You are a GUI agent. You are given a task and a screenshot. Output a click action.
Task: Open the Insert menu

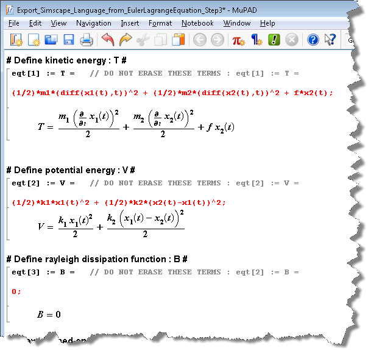click(x=130, y=23)
